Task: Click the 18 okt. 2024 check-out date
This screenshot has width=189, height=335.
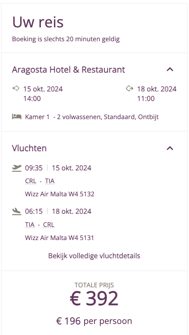Action: (x=157, y=89)
